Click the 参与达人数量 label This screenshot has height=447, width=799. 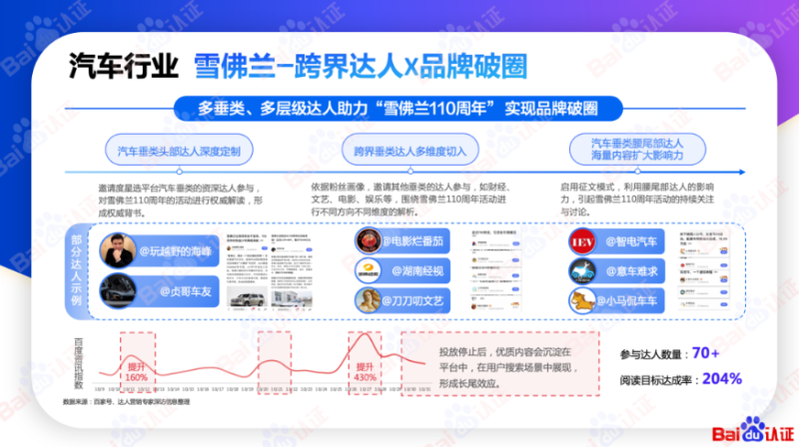(651, 354)
